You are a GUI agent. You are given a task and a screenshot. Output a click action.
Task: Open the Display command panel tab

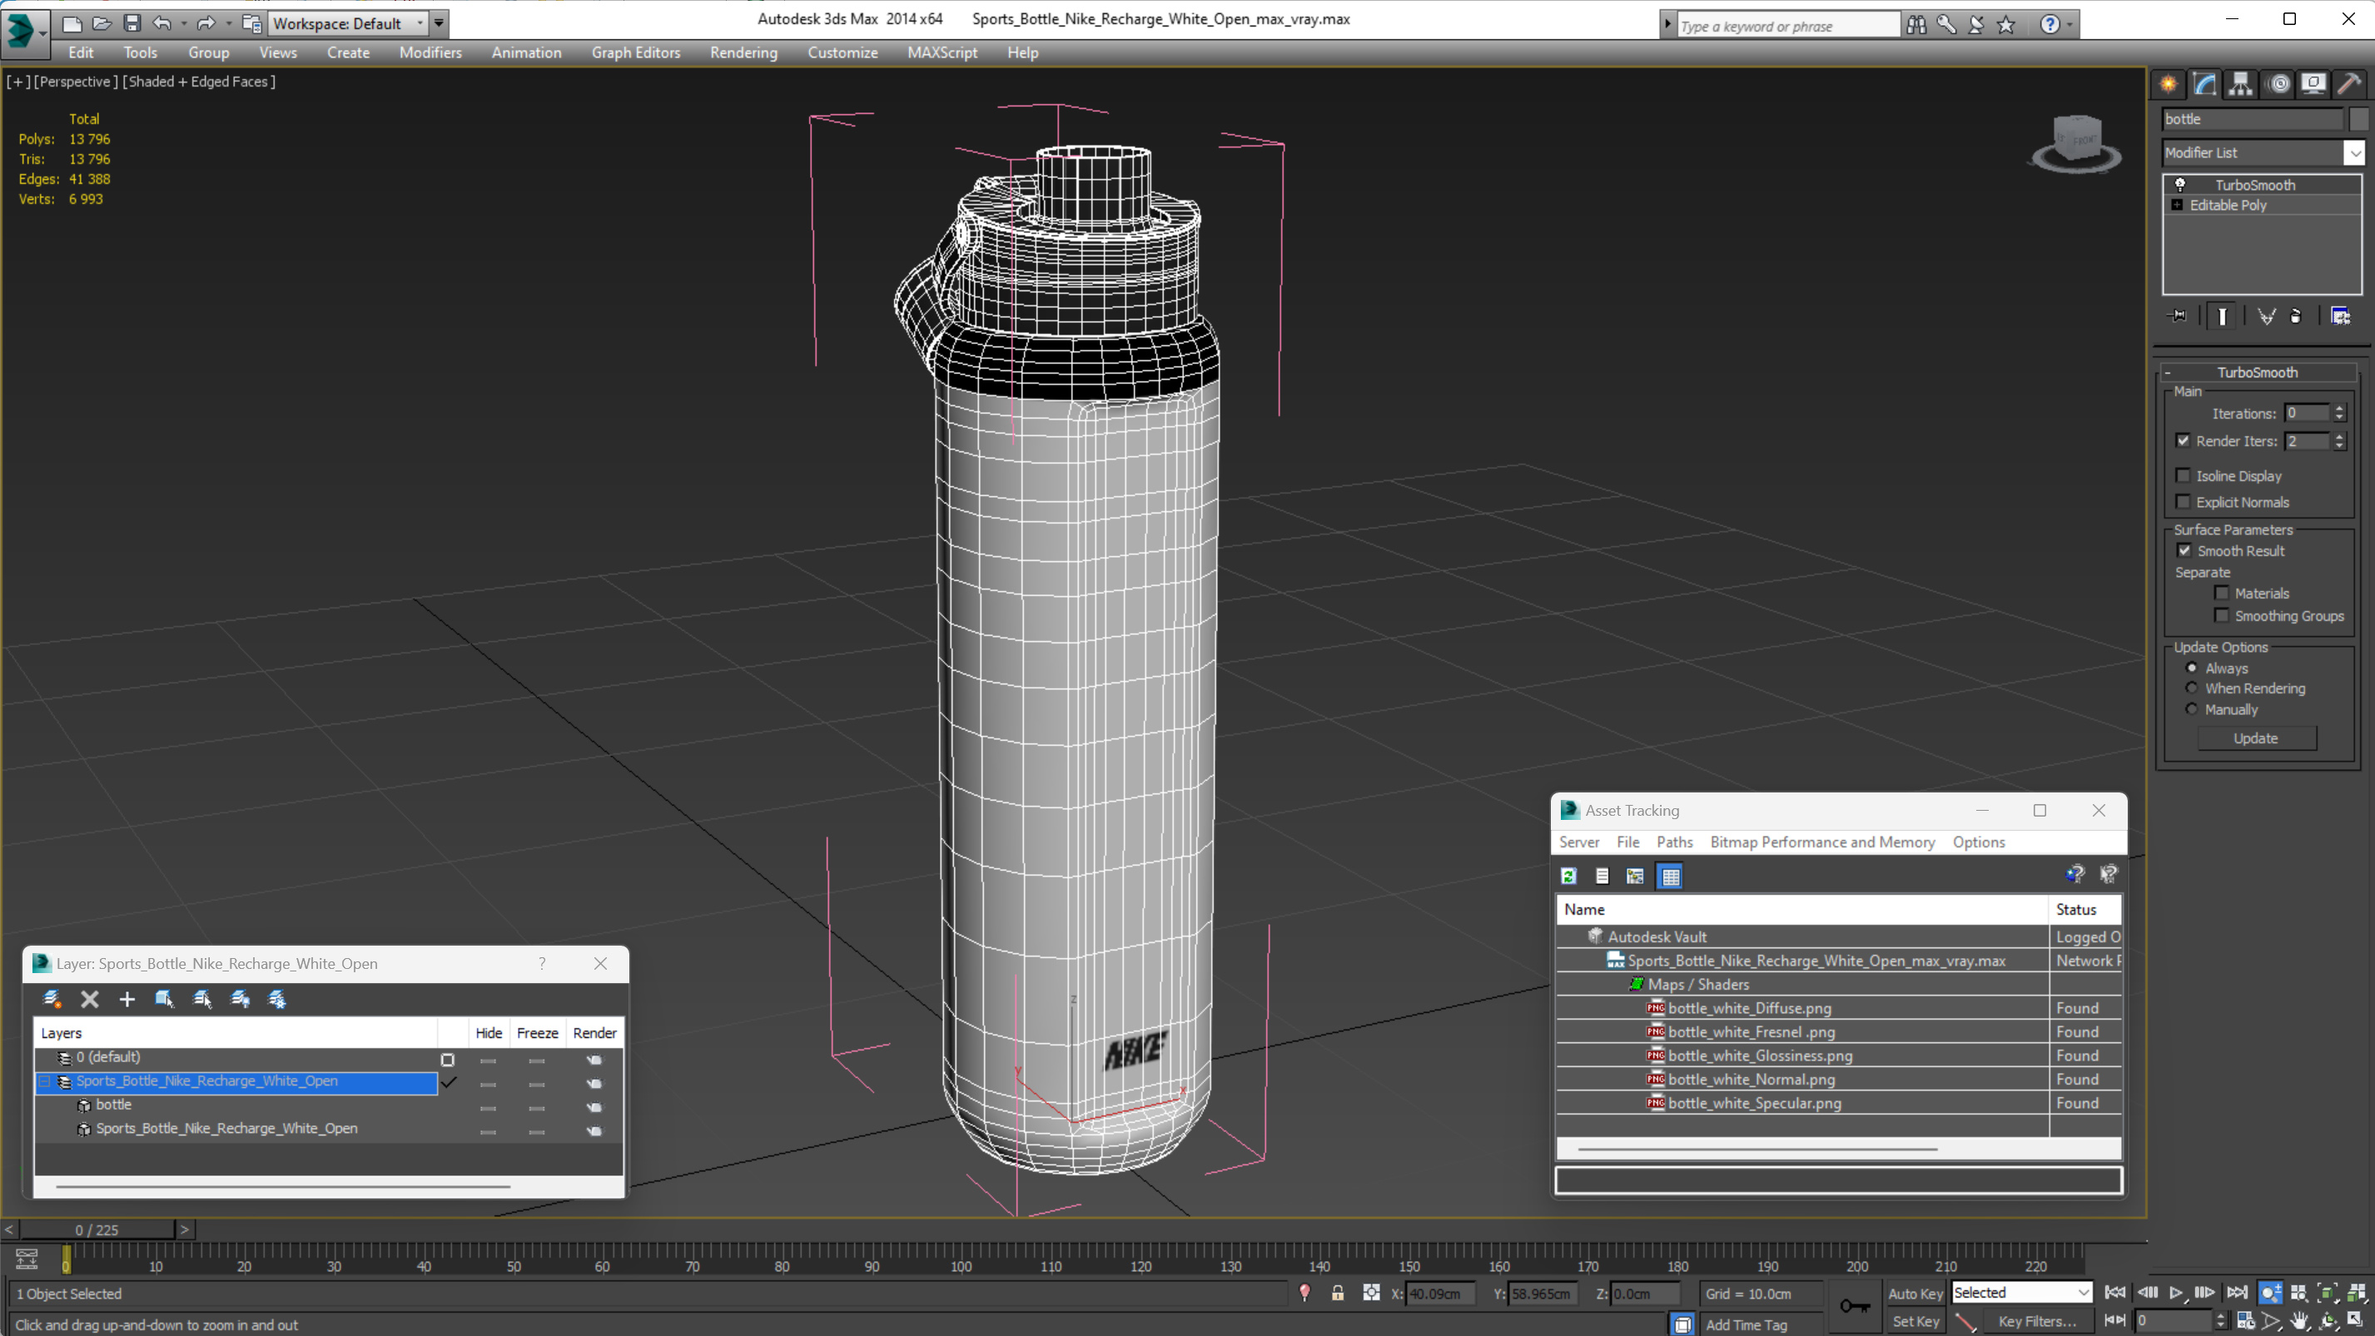[2313, 84]
